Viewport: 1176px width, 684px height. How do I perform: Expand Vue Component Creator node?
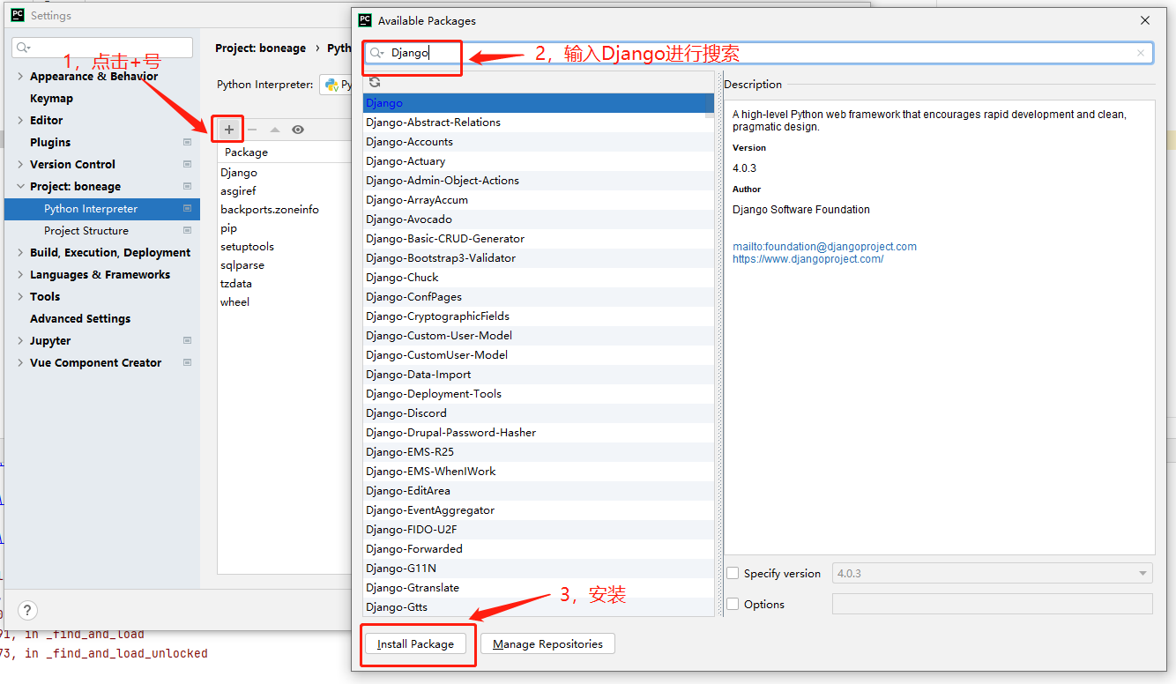[20, 362]
